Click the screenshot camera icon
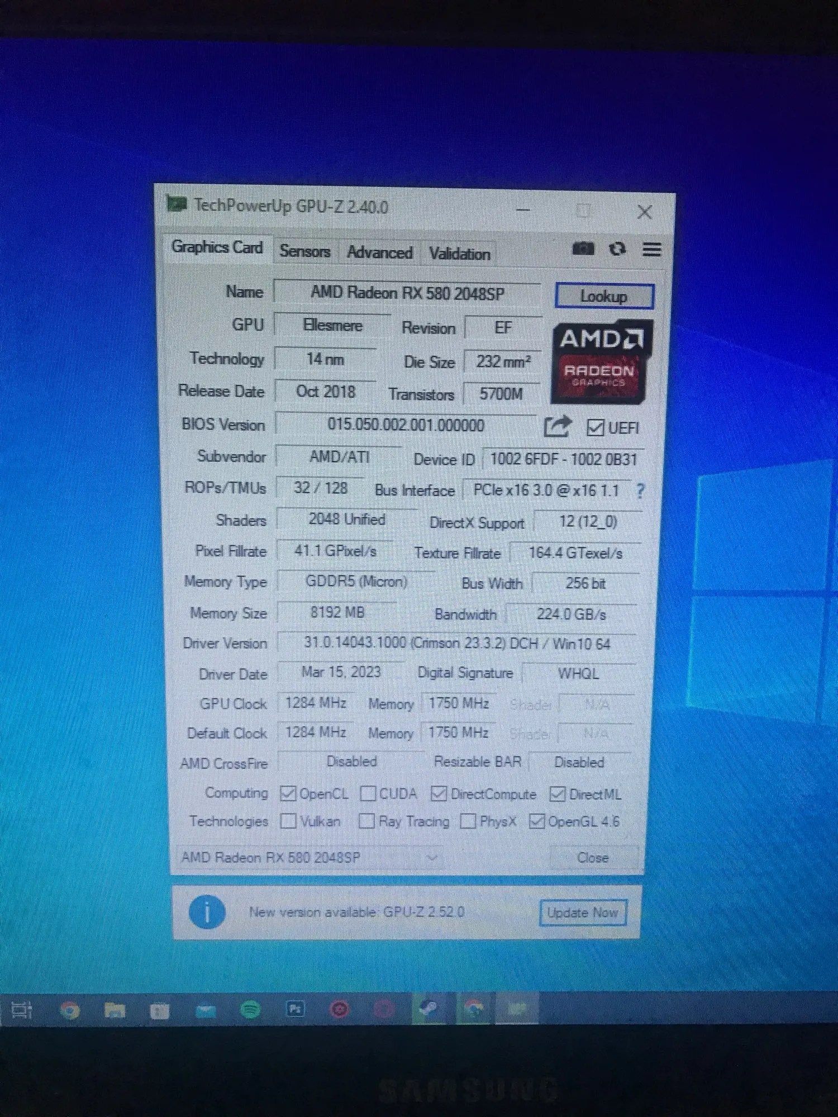The width and height of the screenshot is (838, 1117). 583,248
